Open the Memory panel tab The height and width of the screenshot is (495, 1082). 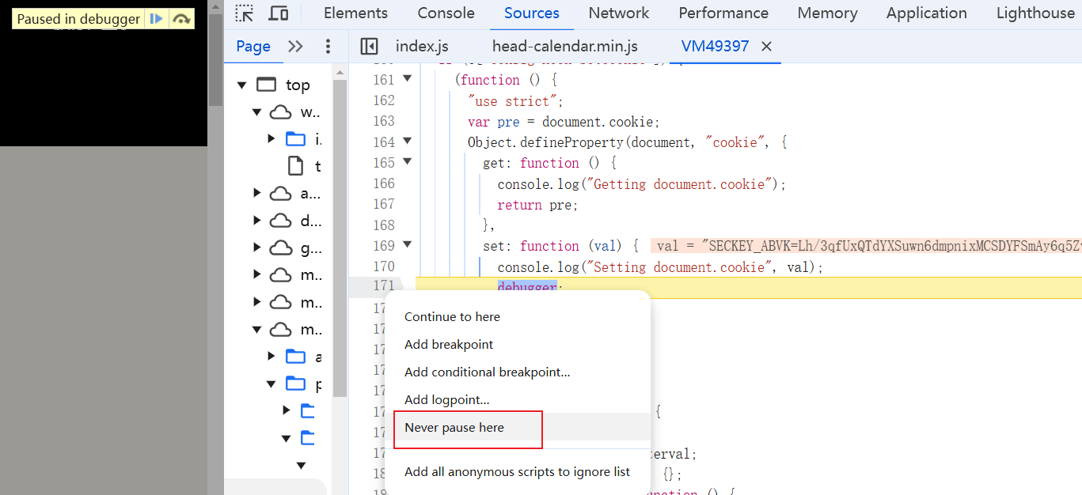827,13
